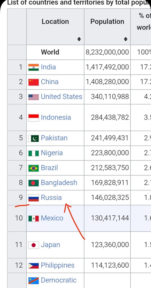The height and width of the screenshot is (288, 151).
Task: Sort table by Location column arrows
Action: [79, 39]
